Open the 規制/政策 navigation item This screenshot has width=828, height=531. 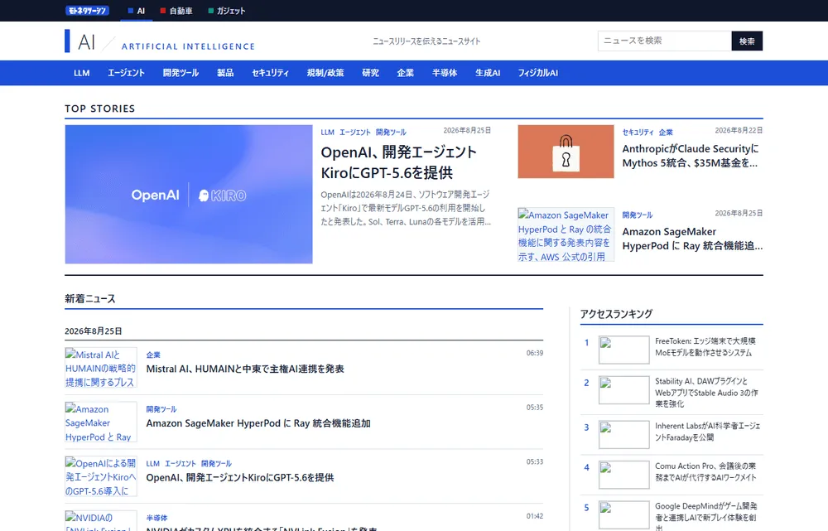click(325, 73)
